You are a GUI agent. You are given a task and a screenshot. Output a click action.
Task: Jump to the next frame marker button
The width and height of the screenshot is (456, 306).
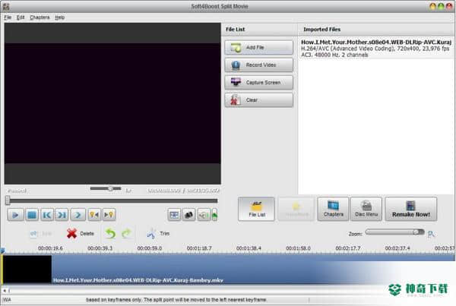(x=62, y=215)
